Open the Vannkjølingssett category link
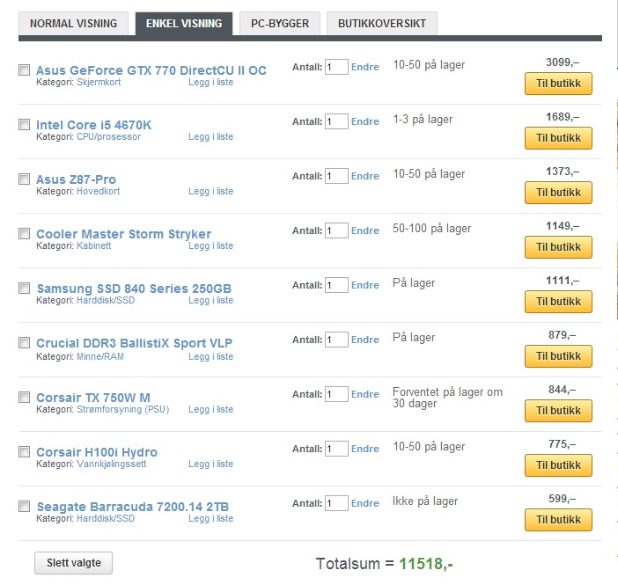Viewport: 618px width, 585px height. point(112,464)
